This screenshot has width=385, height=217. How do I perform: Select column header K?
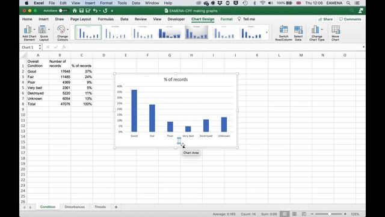click(257, 55)
